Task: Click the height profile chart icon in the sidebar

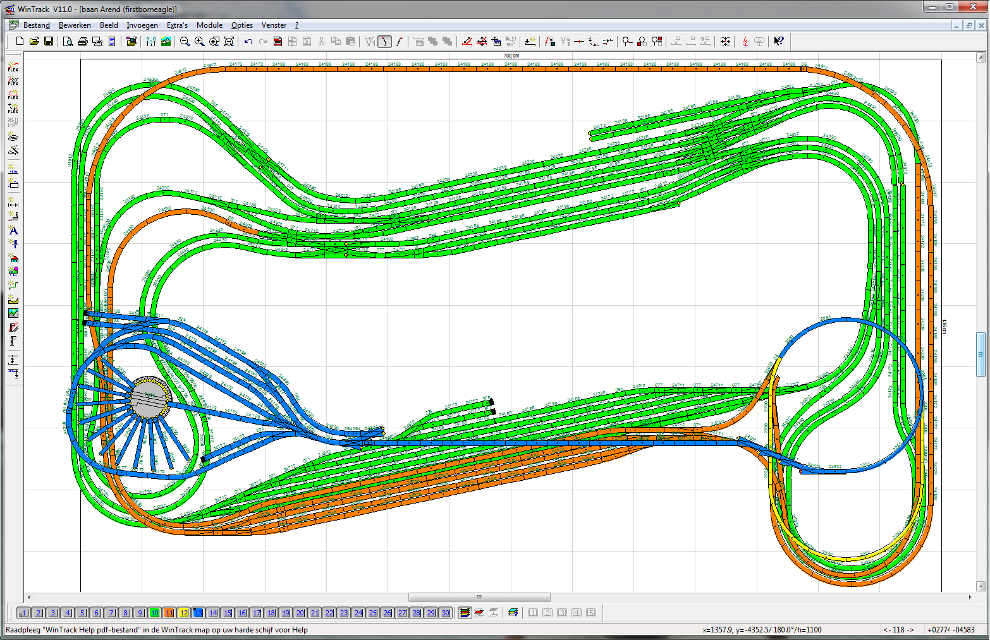Action: [13, 300]
